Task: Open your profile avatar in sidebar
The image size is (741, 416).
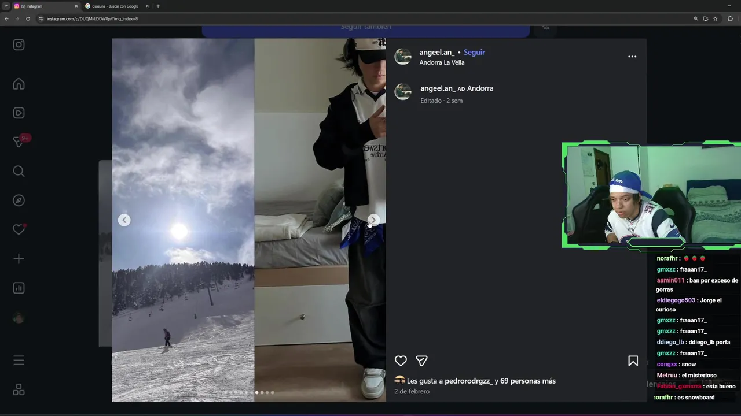Action: click(19, 317)
